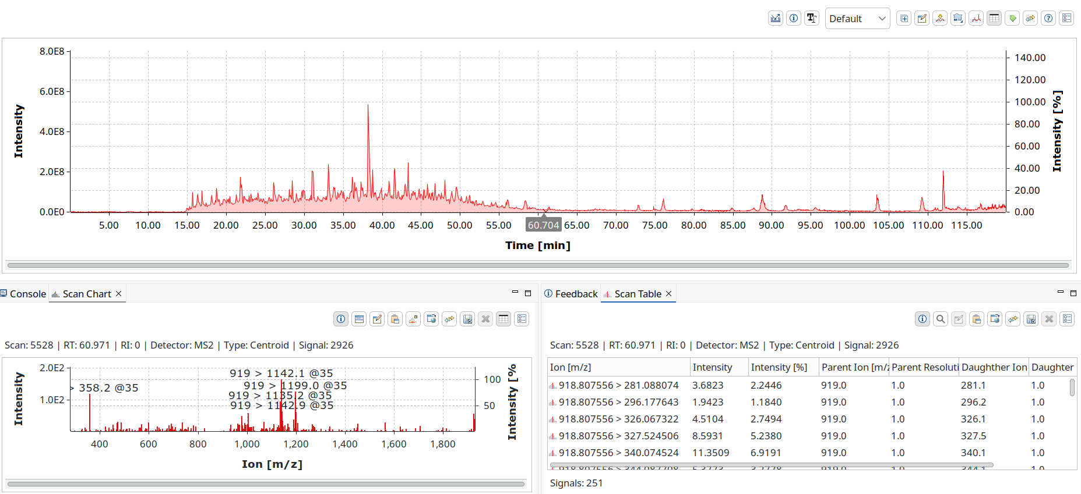The height and width of the screenshot is (494, 1081).
Task: Open the search magnifier in Scan Table toolbar
Action: (x=940, y=319)
